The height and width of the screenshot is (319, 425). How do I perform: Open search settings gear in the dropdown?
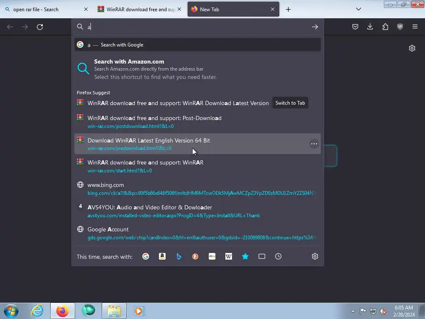pyautogui.click(x=315, y=256)
